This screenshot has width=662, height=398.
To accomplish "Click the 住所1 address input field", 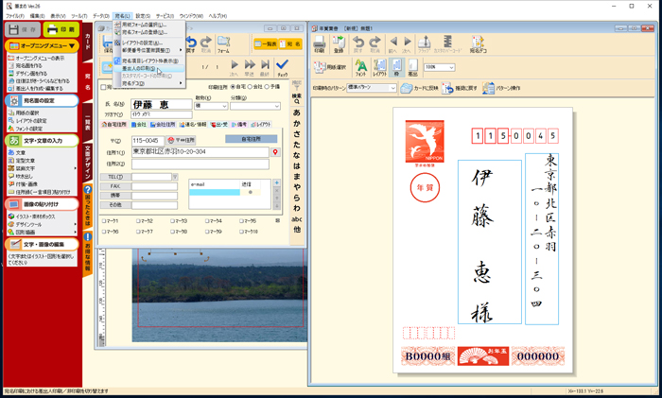I will [200, 152].
